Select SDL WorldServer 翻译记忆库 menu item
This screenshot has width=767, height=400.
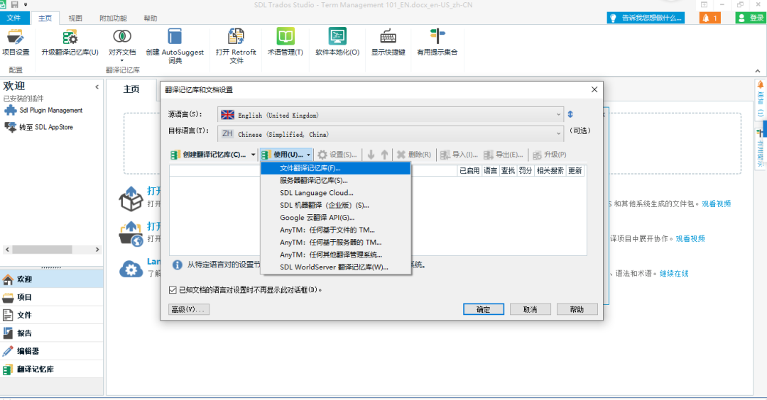(x=335, y=267)
